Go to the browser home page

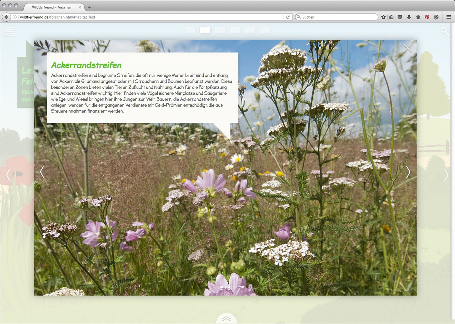(418, 17)
